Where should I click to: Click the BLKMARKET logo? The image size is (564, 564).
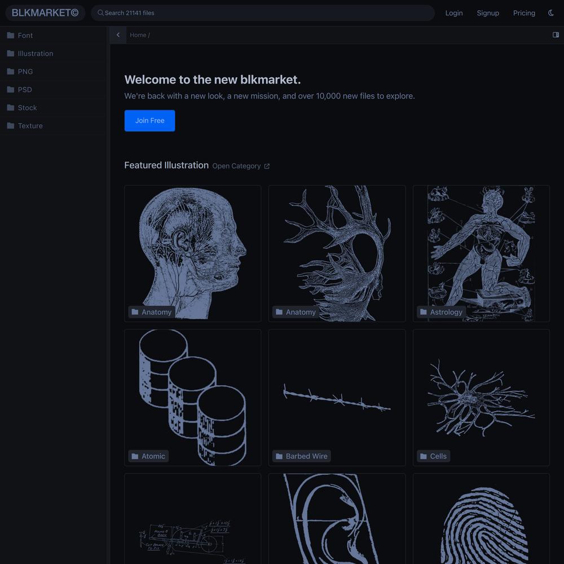pos(45,13)
